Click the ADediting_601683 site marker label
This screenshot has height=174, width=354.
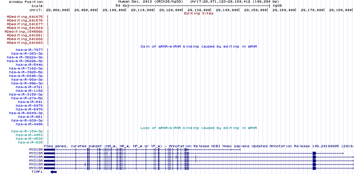25,43
